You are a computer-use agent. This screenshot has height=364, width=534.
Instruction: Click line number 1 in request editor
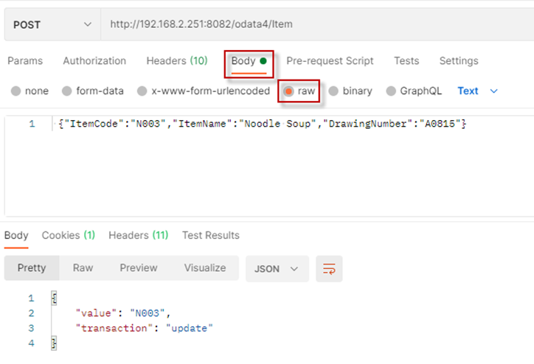[x=32, y=124]
